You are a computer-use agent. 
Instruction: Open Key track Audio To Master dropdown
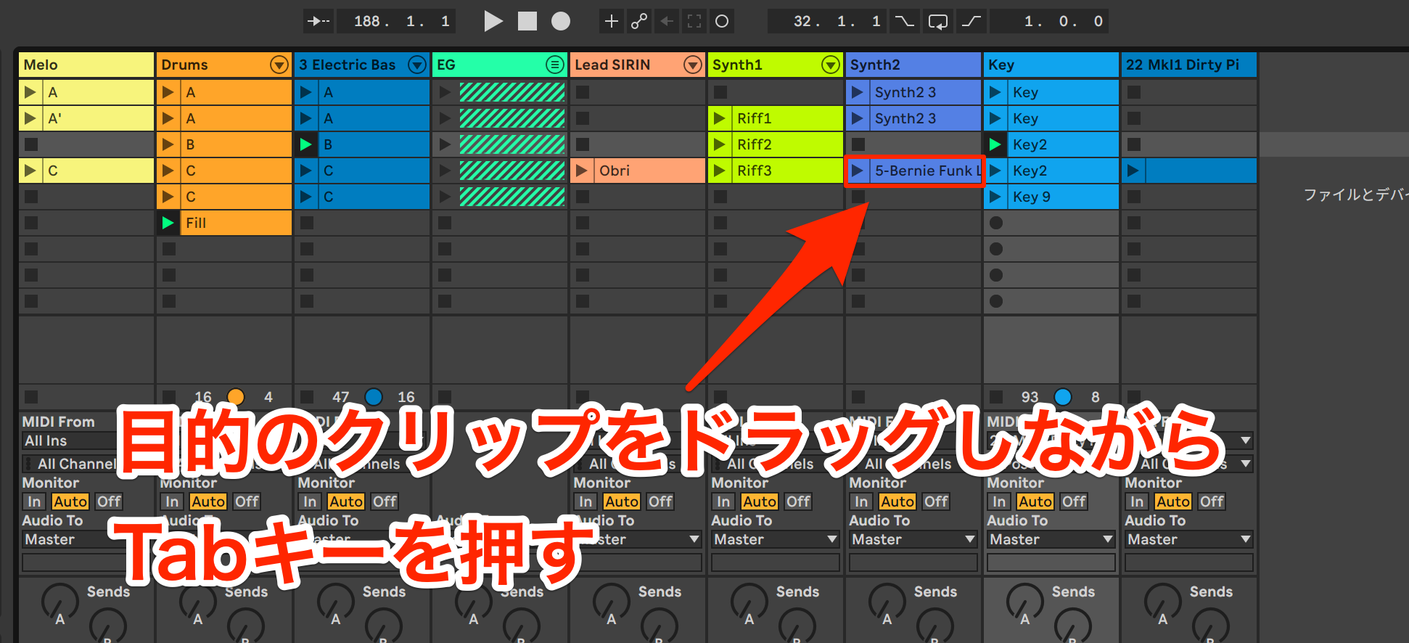(x=1051, y=539)
